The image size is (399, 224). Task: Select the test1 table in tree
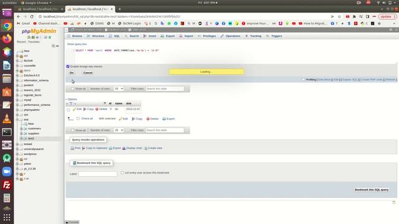click(31, 139)
